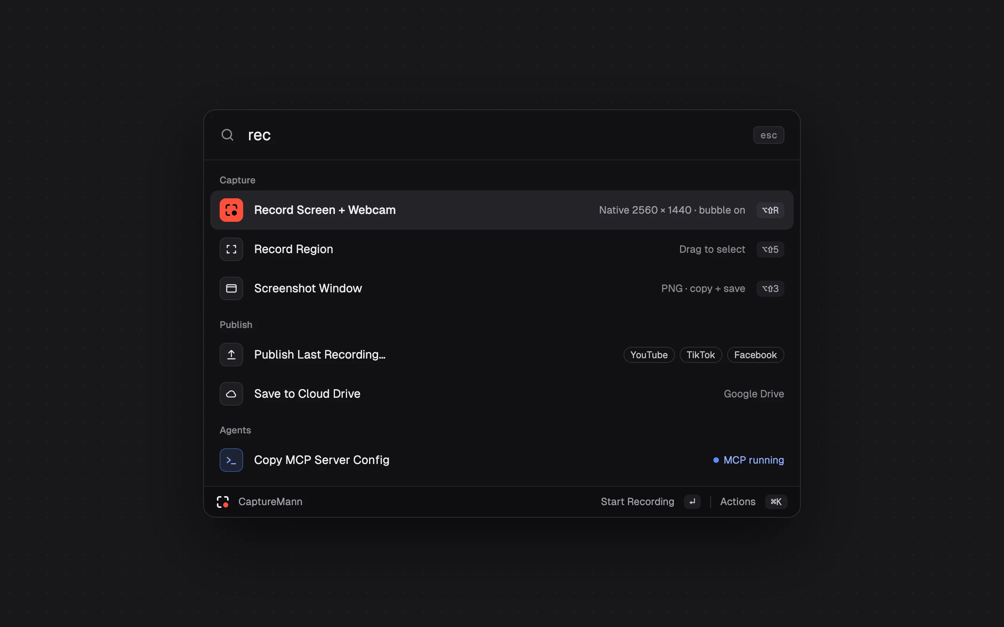Viewport: 1004px width, 627px height.
Task: Select the Save to Cloud Drive command
Action: pyautogui.click(x=502, y=393)
